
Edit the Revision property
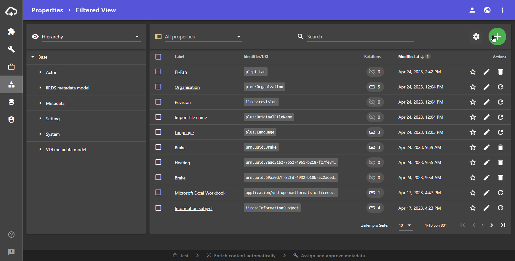(x=487, y=102)
